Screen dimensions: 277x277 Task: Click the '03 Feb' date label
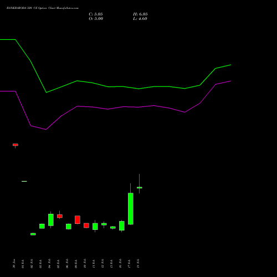click(x=40, y=264)
